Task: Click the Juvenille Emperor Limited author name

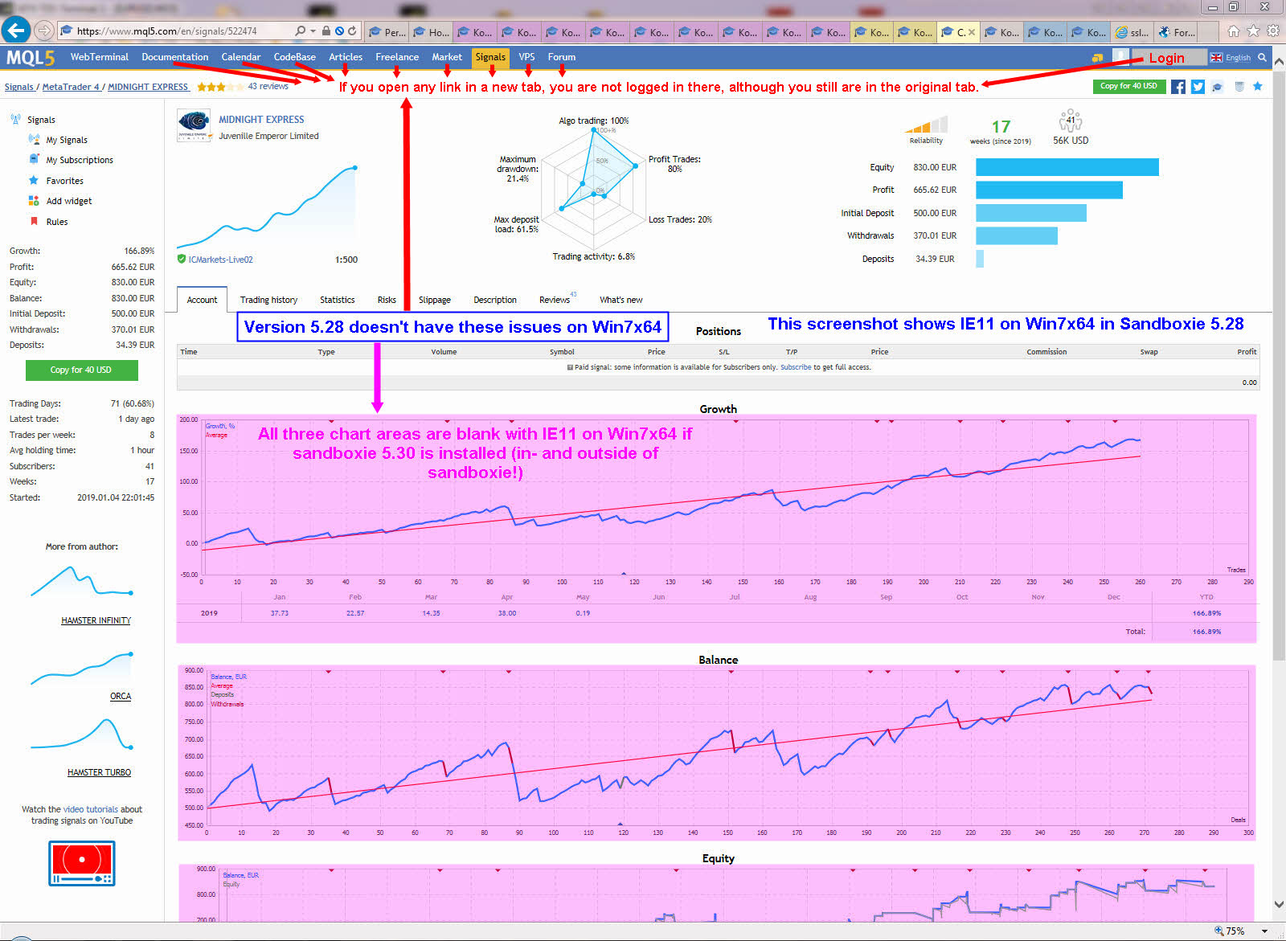Action: [x=268, y=136]
